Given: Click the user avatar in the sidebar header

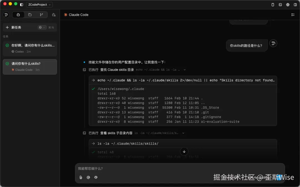Looking at the screenshot, I should point(6,15).
